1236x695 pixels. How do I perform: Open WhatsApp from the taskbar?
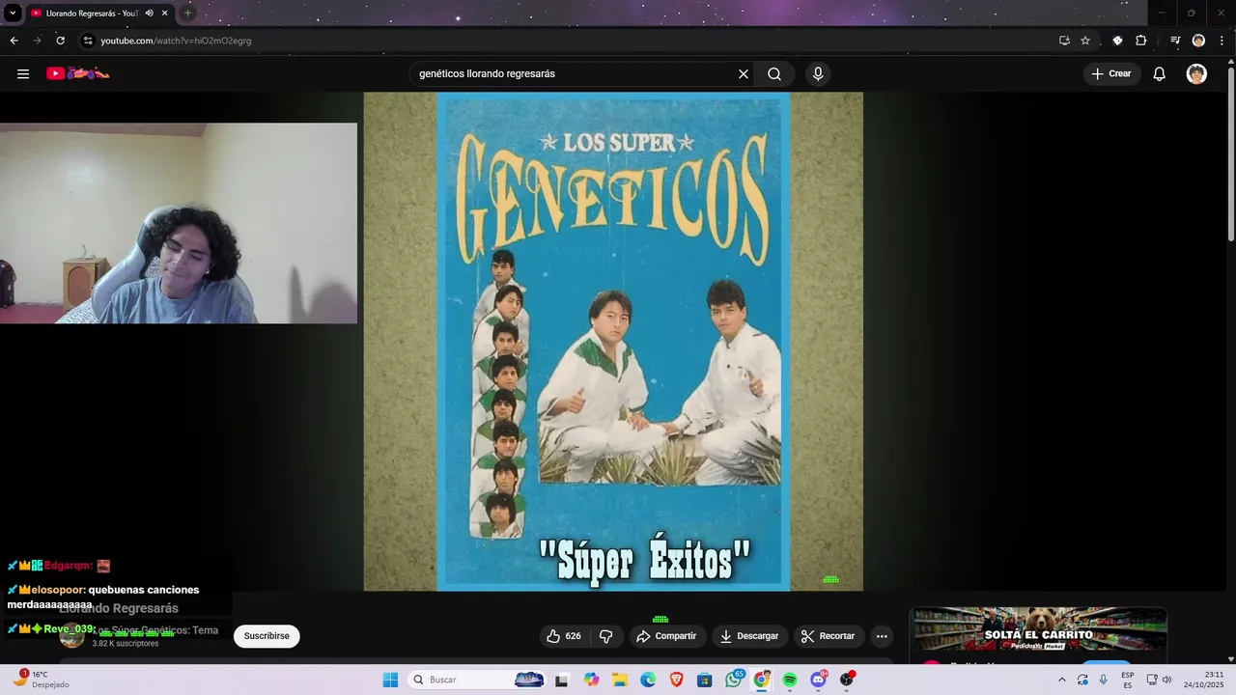coord(734,680)
